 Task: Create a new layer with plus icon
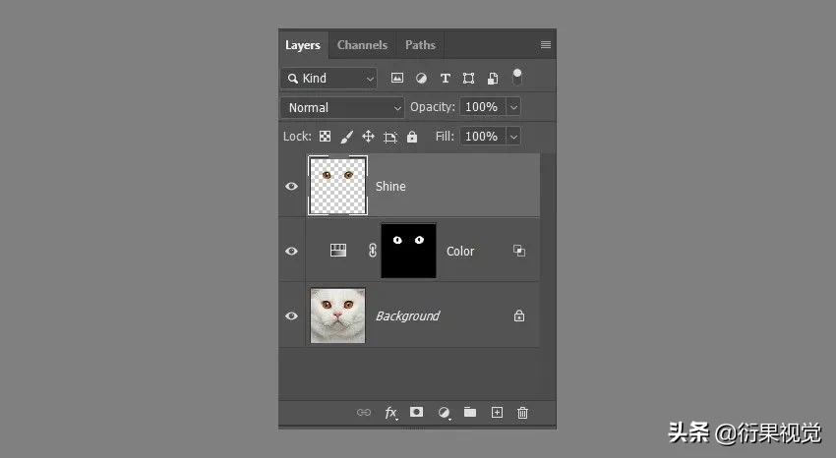497,413
